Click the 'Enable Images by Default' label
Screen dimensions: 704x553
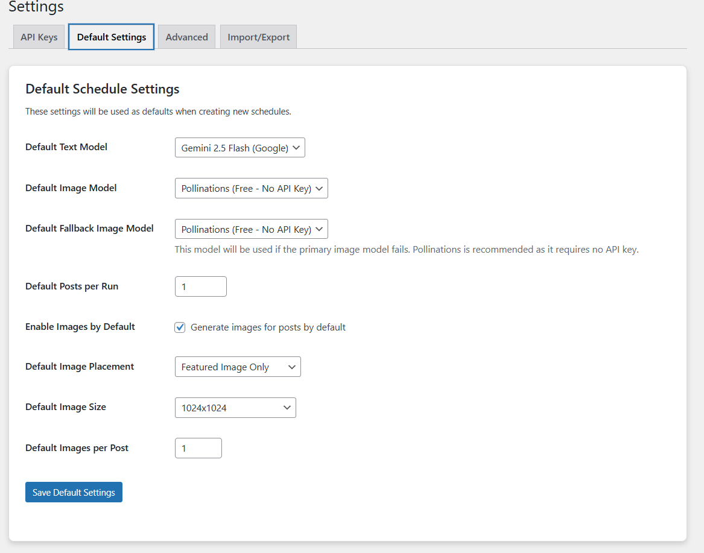point(80,327)
